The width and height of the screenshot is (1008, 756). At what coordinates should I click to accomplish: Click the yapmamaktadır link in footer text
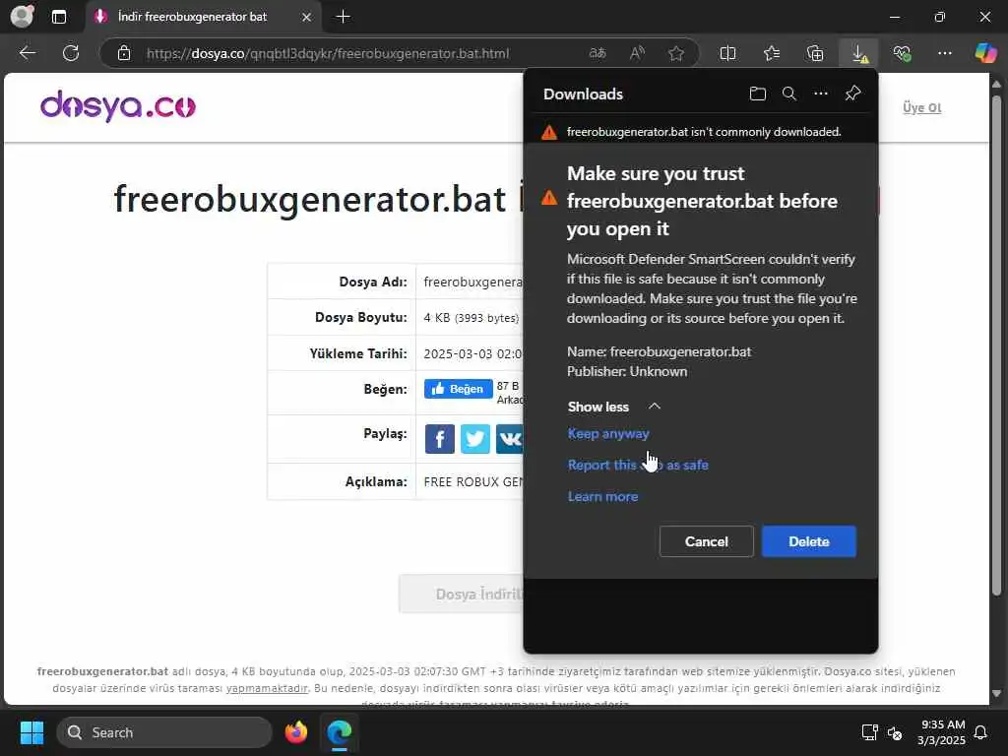tap(267, 688)
